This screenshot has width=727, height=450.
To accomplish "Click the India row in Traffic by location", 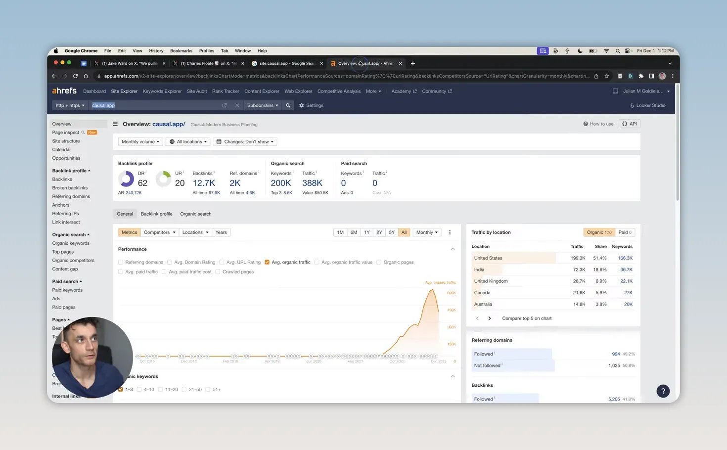I will (x=553, y=270).
